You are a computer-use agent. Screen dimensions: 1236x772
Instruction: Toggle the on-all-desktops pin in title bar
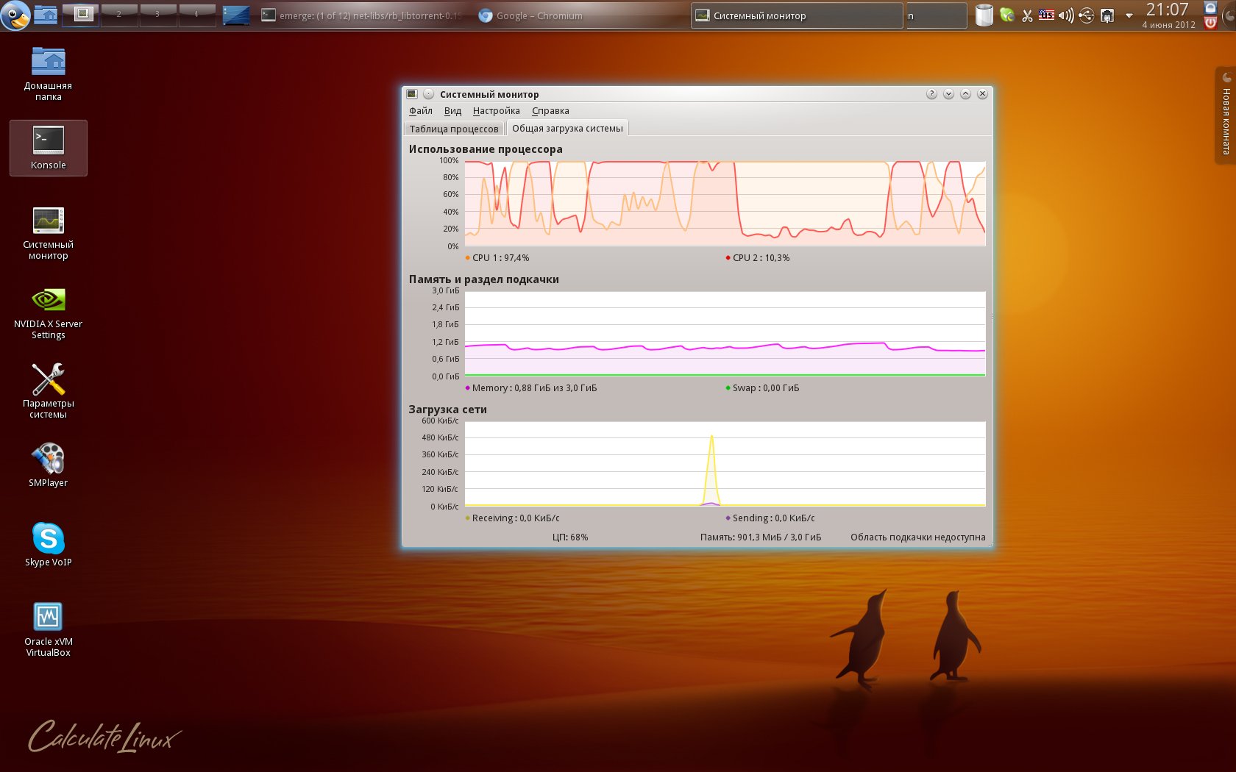pyautogui.click(x=429, y=94)
